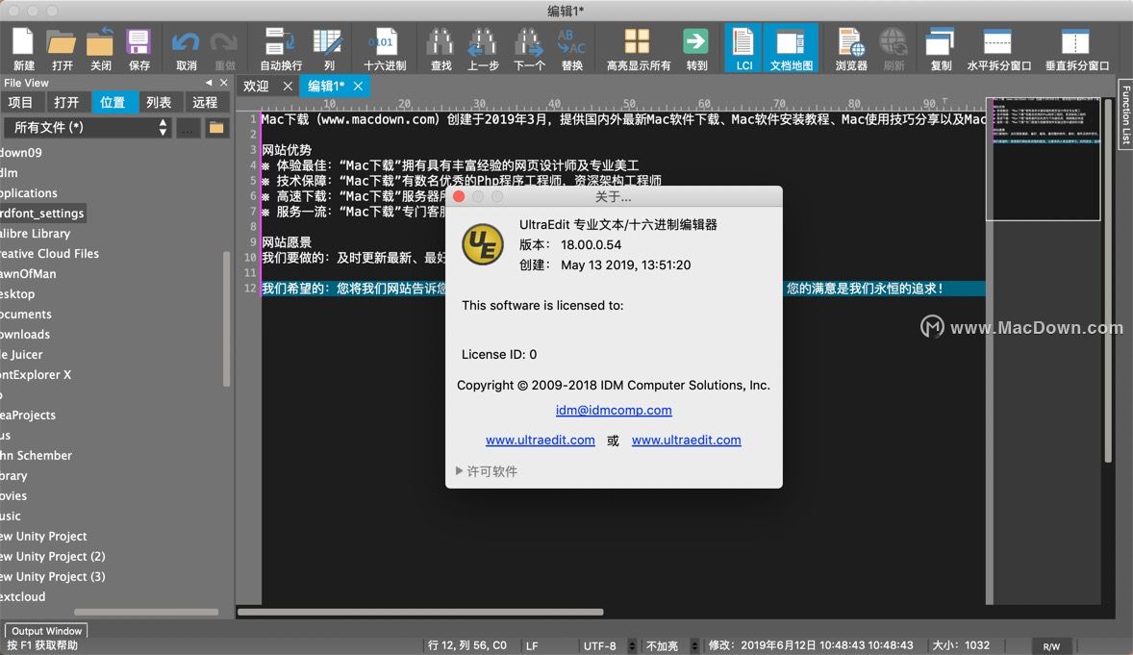Select the FontExplorer X entry

(36, 375)
